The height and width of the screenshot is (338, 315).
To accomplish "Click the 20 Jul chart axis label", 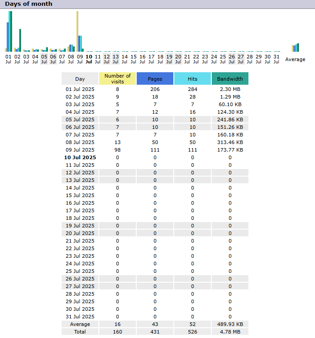I will [x=178, y=59].
